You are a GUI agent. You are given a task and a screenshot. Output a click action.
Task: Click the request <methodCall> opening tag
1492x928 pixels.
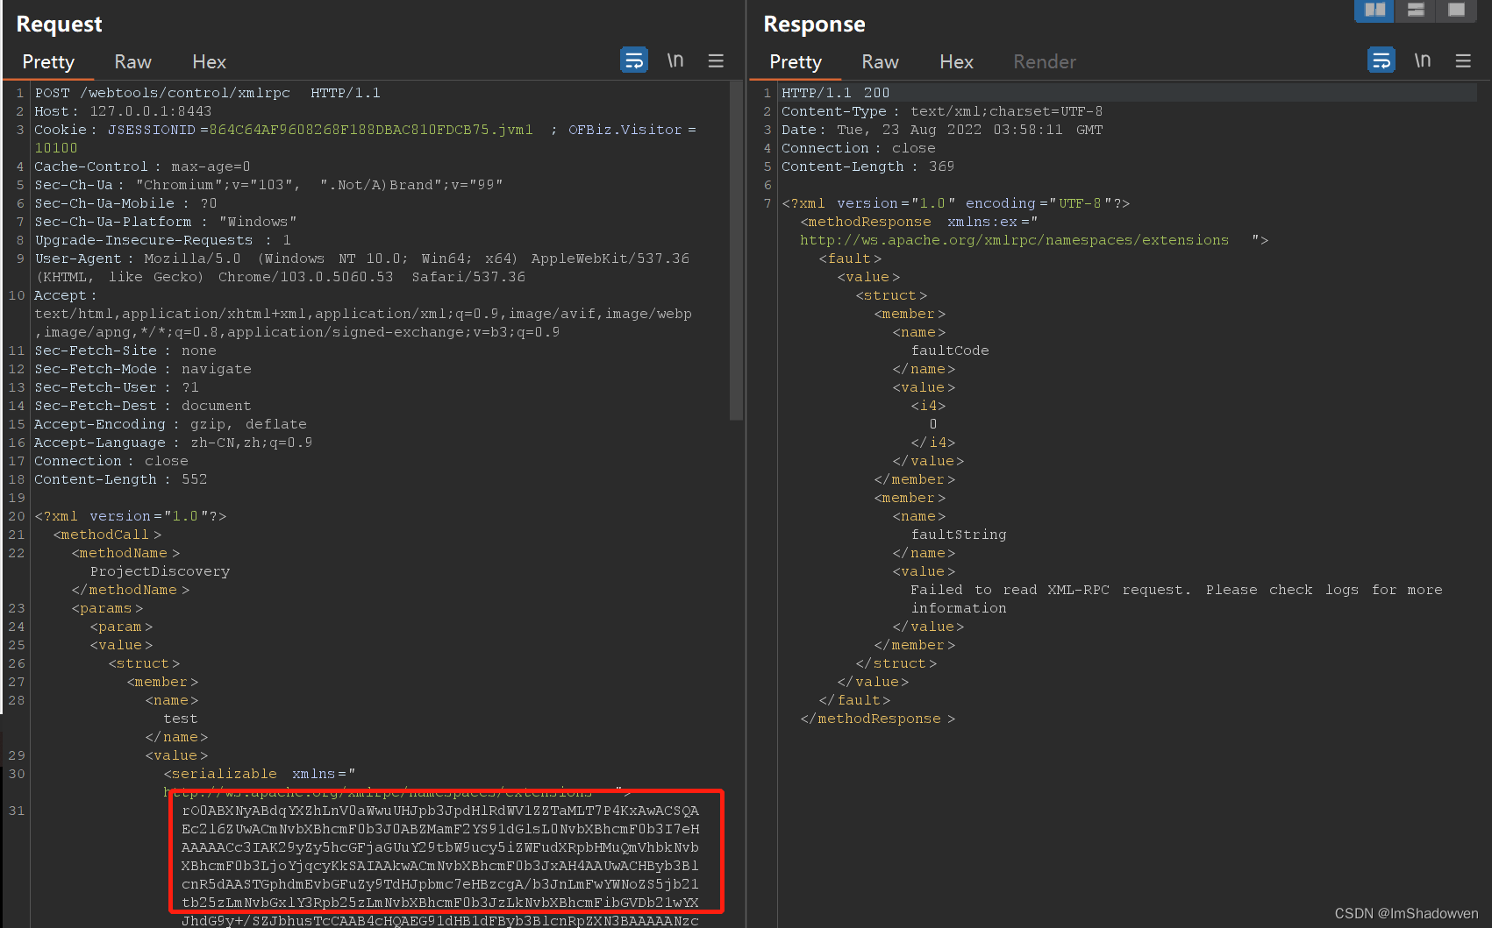107,535
